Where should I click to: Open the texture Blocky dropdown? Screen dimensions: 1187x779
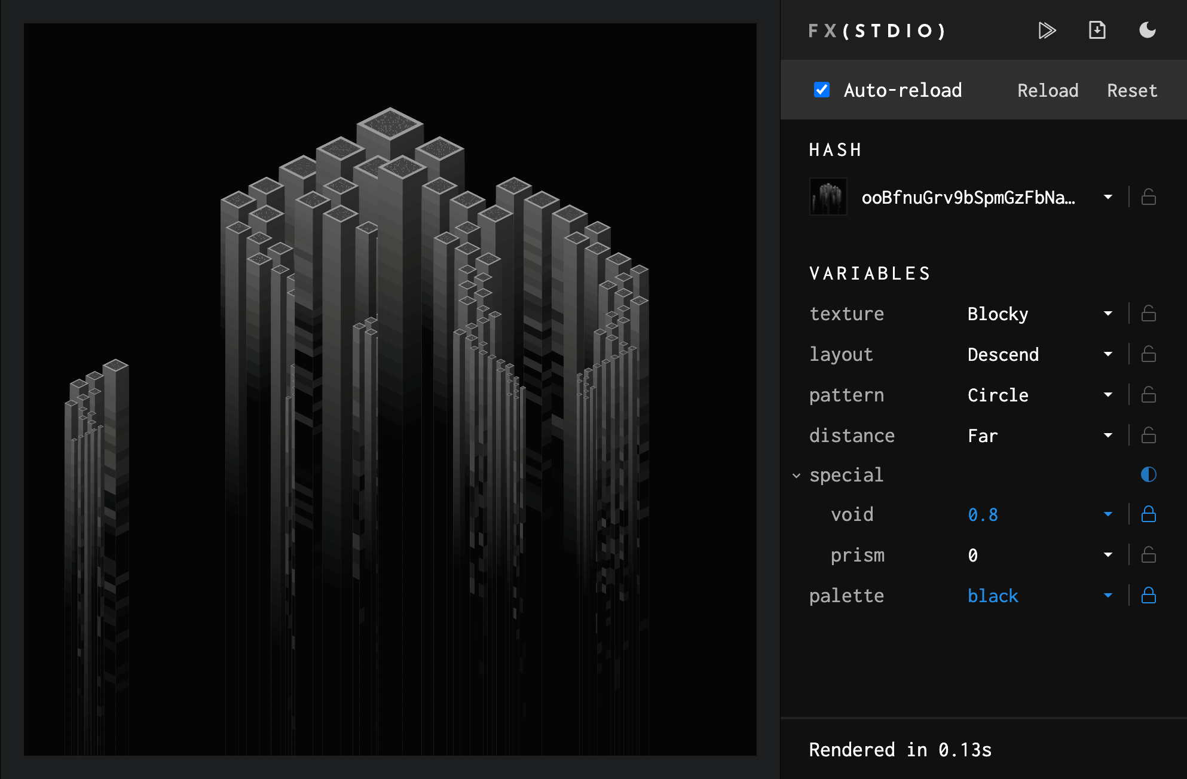tap(1109, 313)
